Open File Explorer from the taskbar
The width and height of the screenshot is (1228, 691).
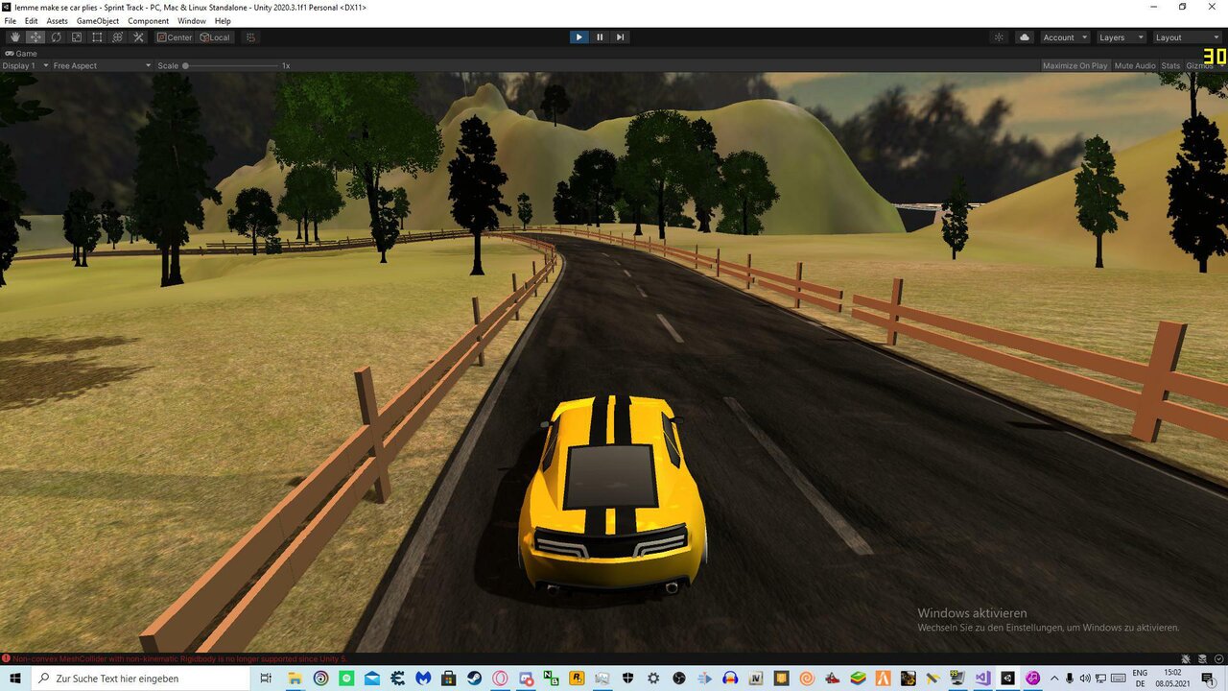pyautogui.click(x=295, y=679)
